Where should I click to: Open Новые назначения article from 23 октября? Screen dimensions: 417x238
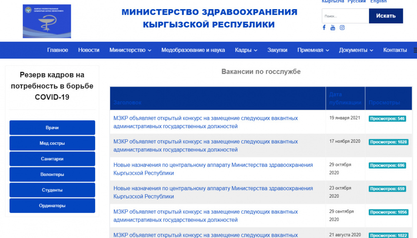pos(213,192)
